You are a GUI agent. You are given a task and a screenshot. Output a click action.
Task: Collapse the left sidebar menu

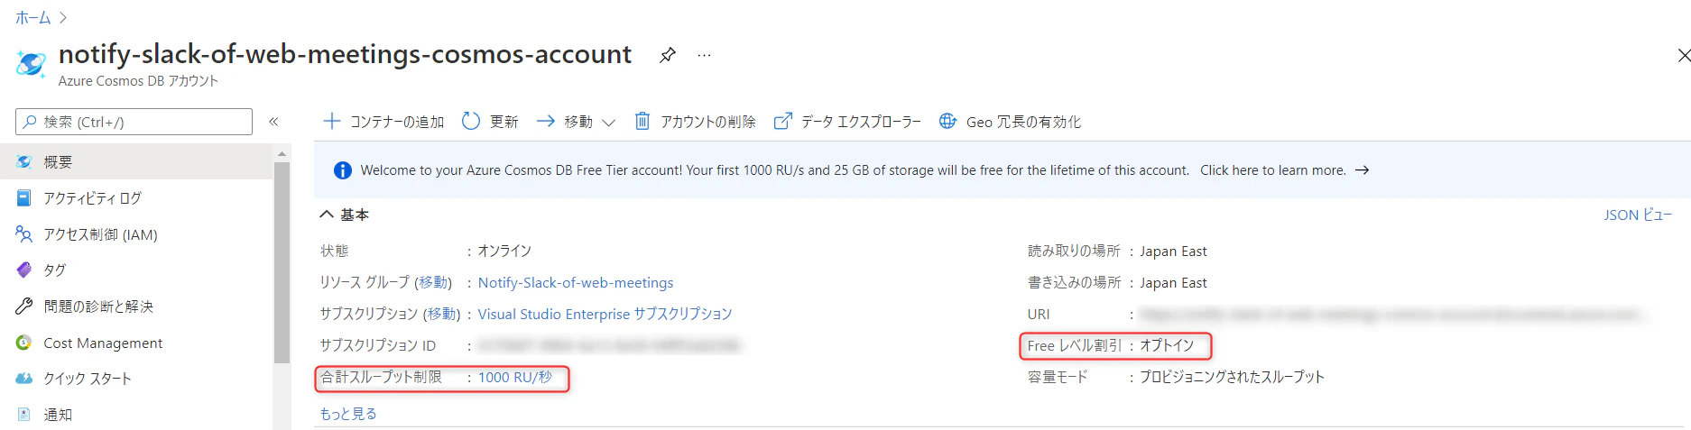click(x=273, y=122)
